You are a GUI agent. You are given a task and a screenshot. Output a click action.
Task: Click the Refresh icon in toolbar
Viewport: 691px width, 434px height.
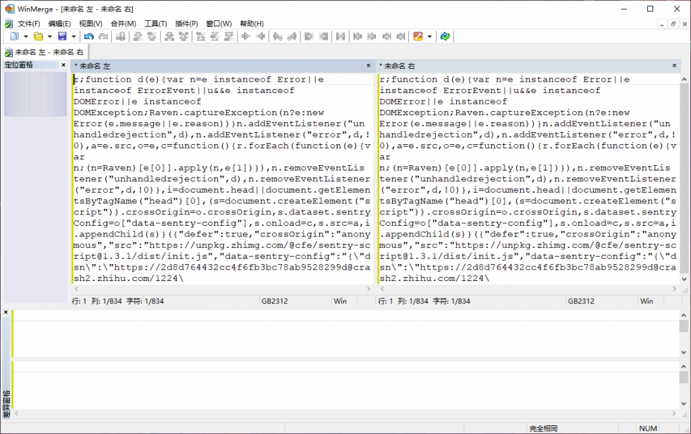point(445,36)
